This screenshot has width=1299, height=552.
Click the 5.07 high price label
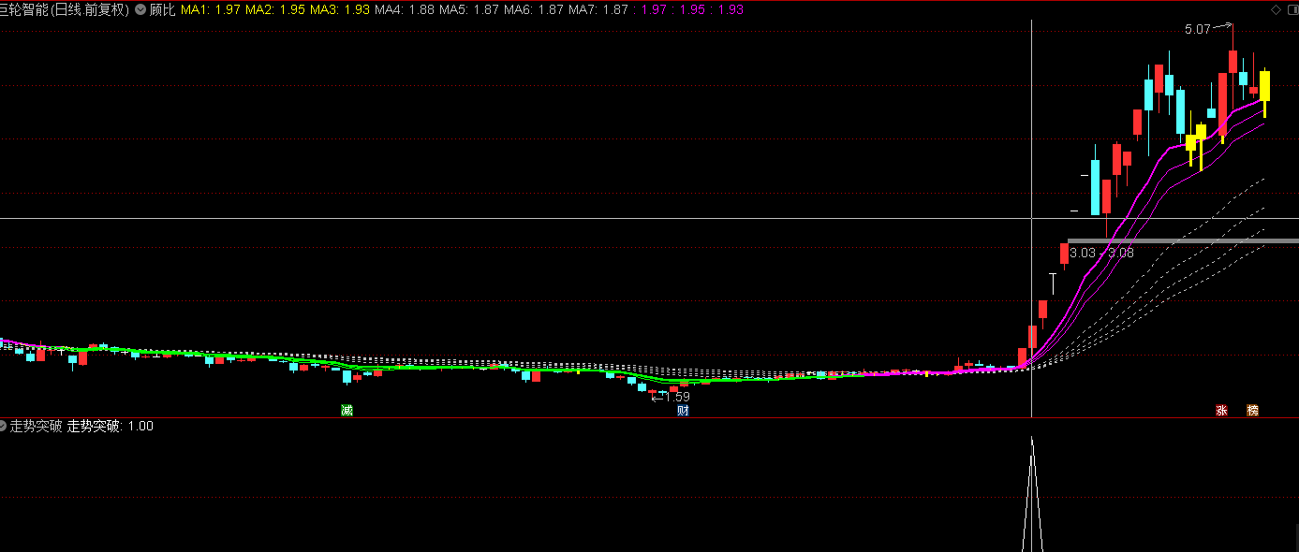[1197, 29]
